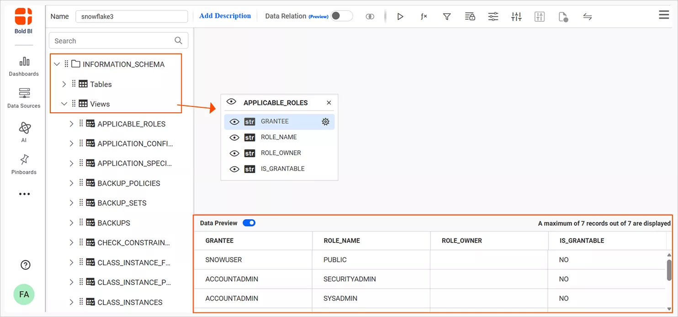Screen dimensions: 678x317
Task: Expand the BACKUP_SETS view
Action: tap(71, 203)
